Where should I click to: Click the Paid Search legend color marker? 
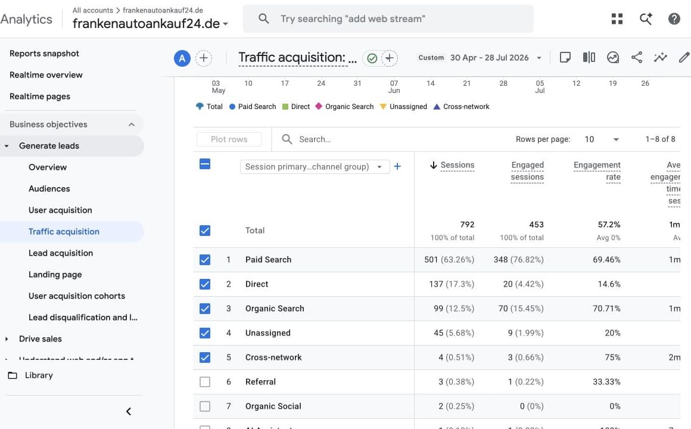232,107
